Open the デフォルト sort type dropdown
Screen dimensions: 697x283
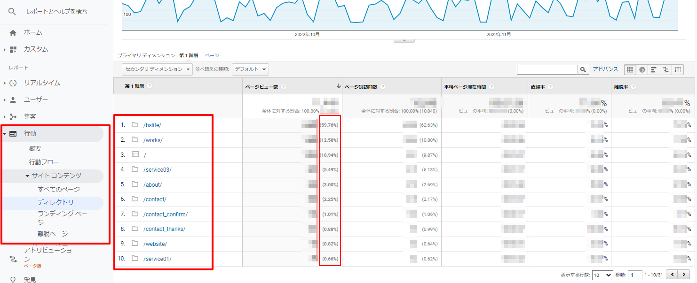pos(250,69)
